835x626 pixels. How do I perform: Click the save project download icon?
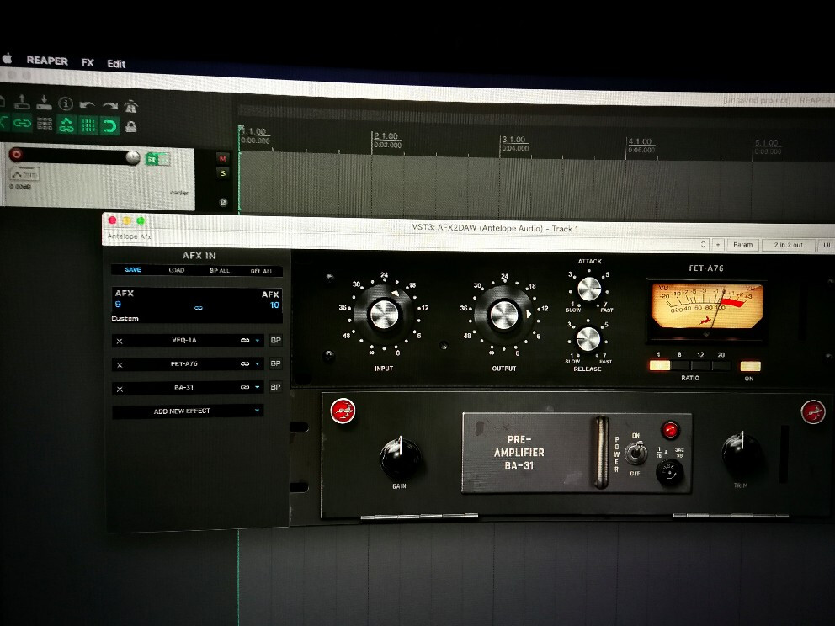click(x=45, y=102)
